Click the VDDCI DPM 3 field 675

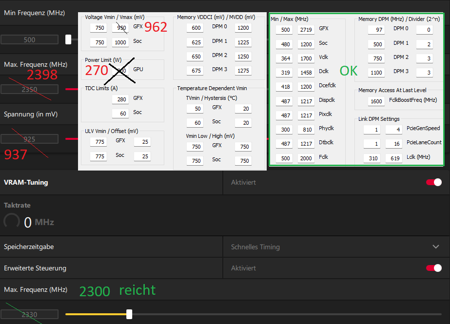[x=195, y=71]
